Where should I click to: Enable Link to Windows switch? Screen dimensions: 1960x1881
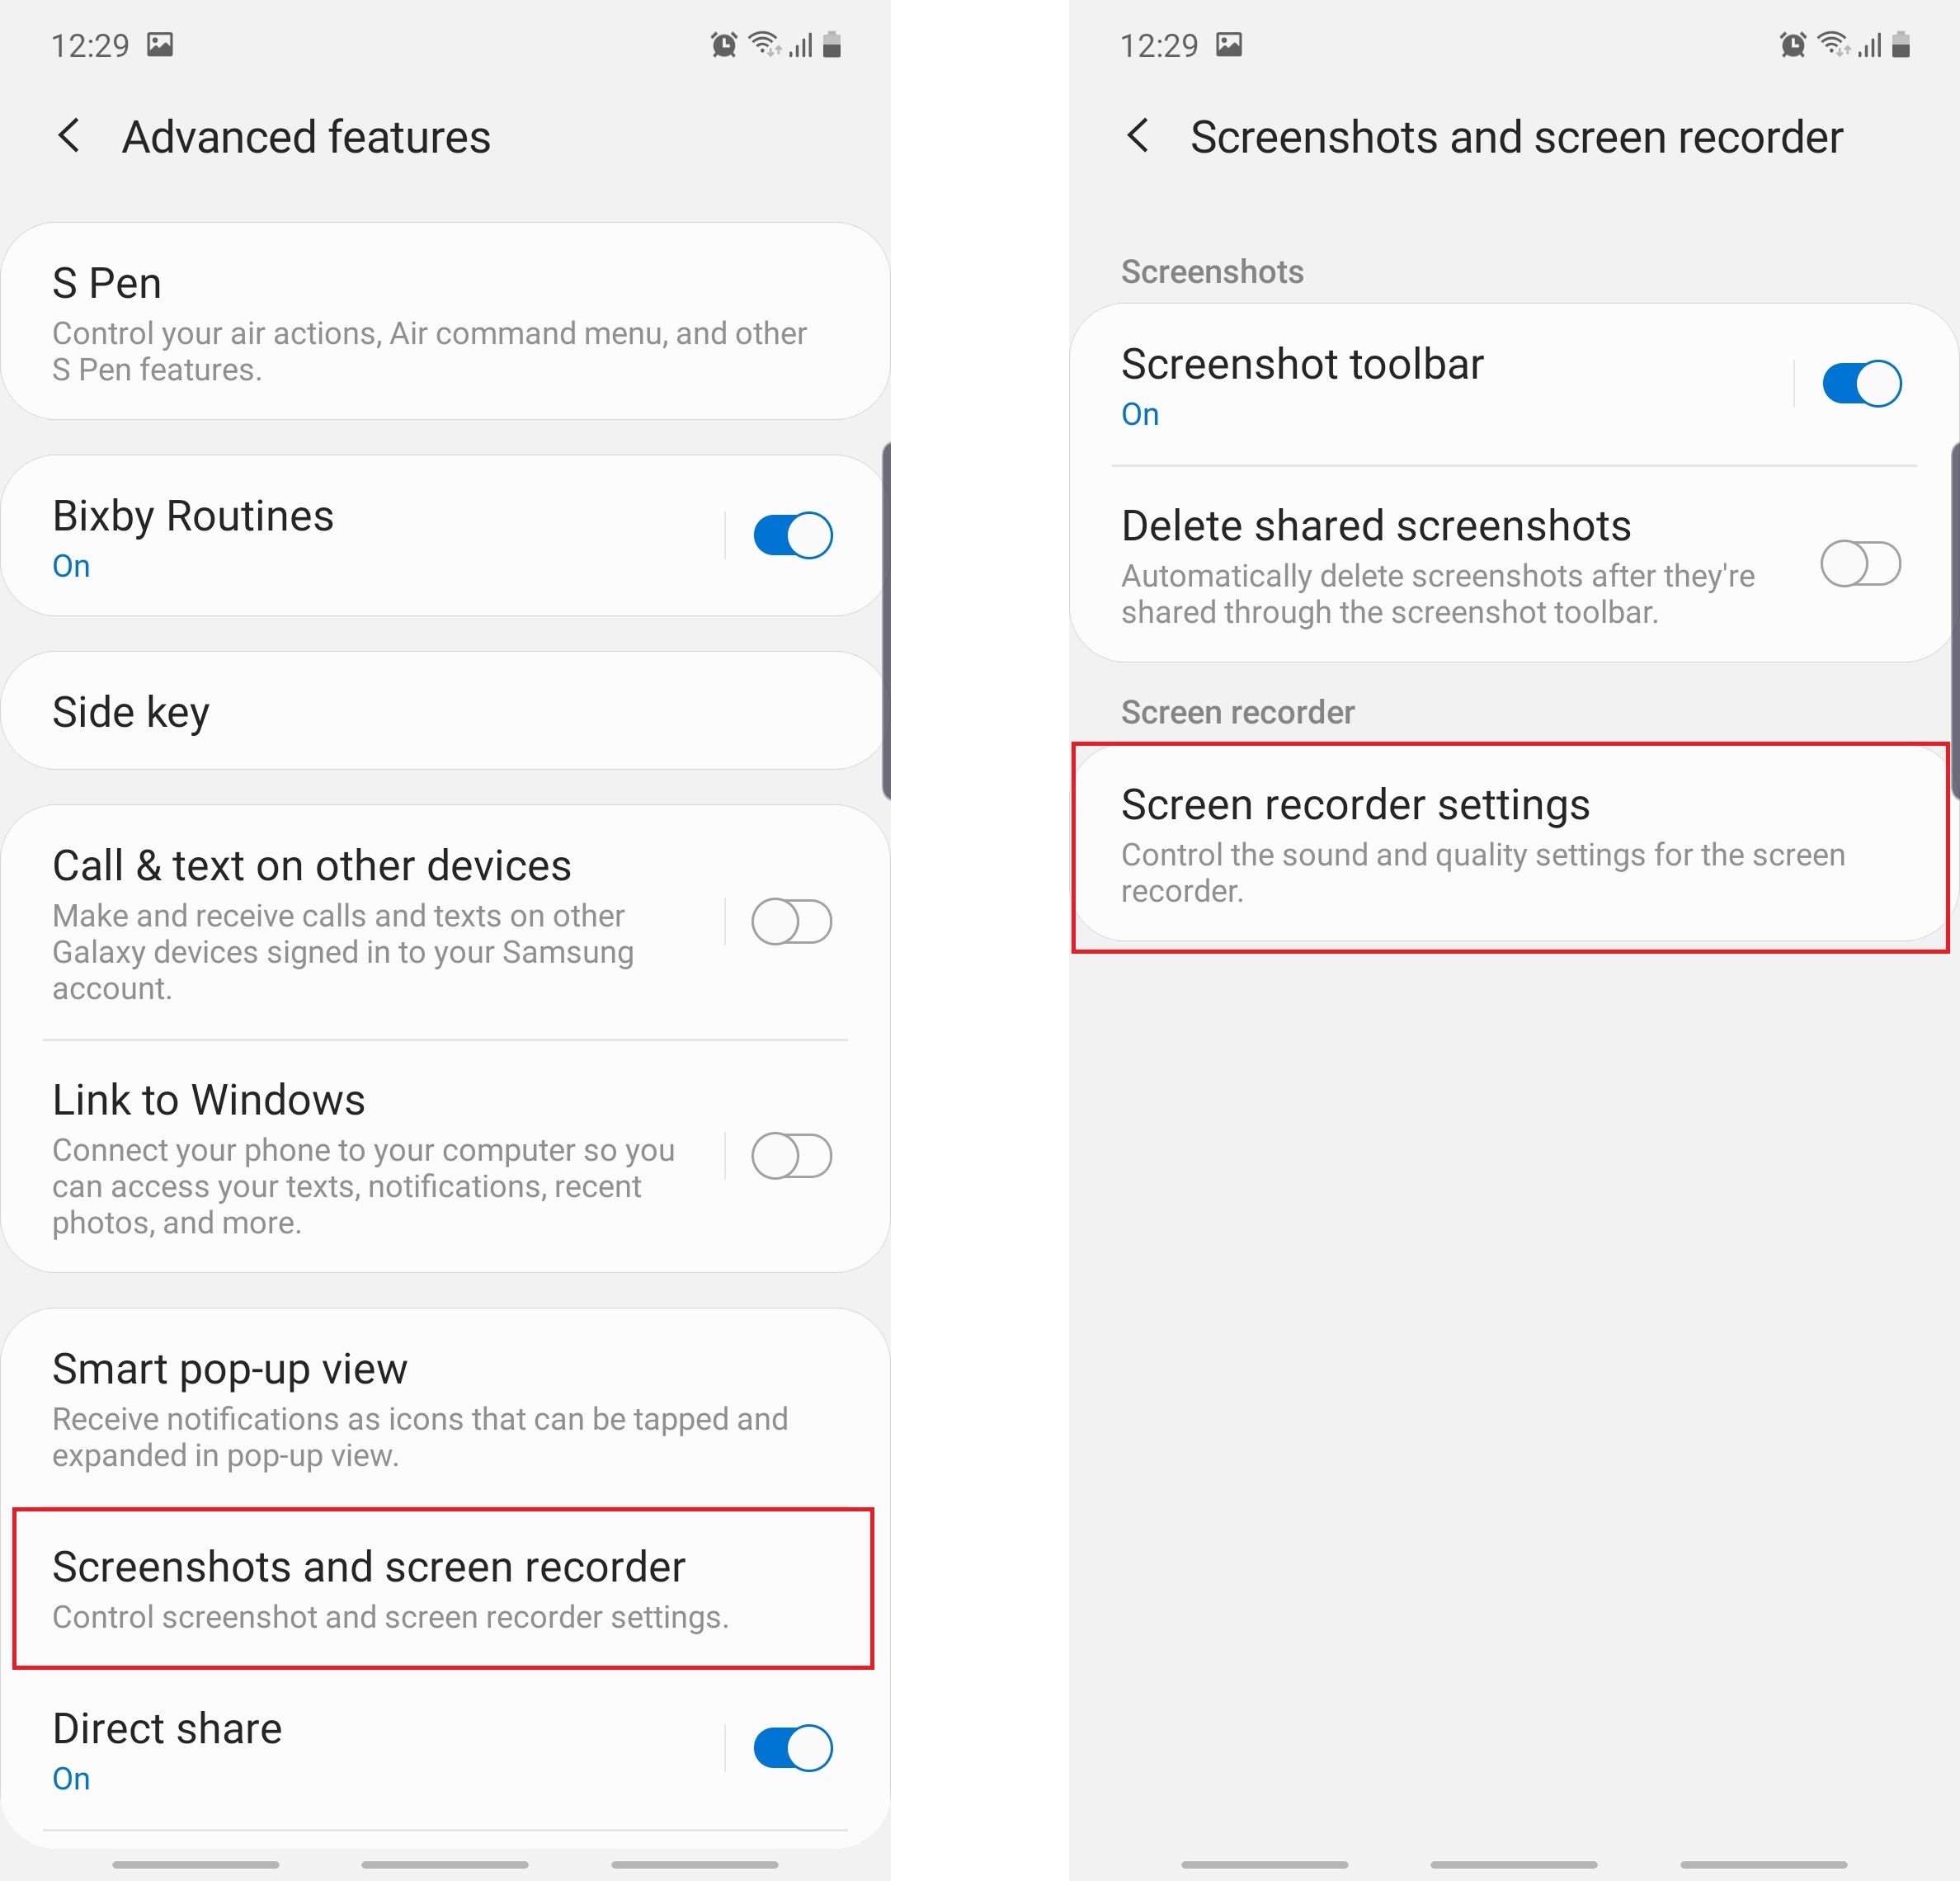coord(792,1155)
